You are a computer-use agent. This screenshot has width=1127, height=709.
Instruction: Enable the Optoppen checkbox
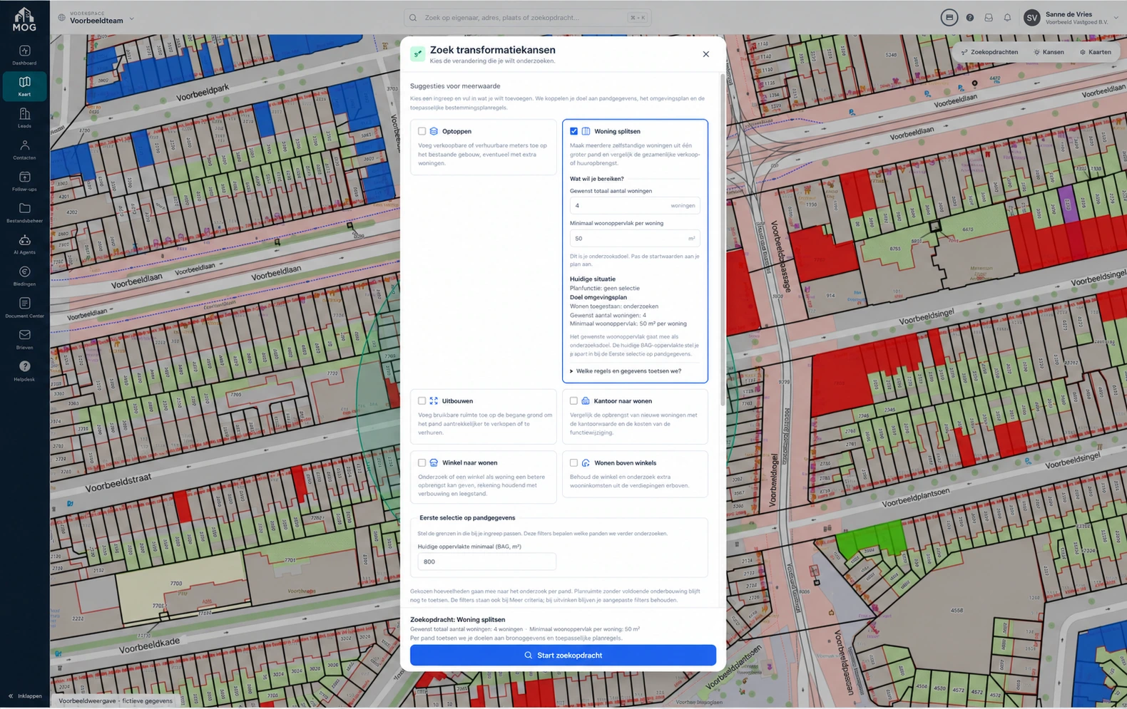pos(422,131)
